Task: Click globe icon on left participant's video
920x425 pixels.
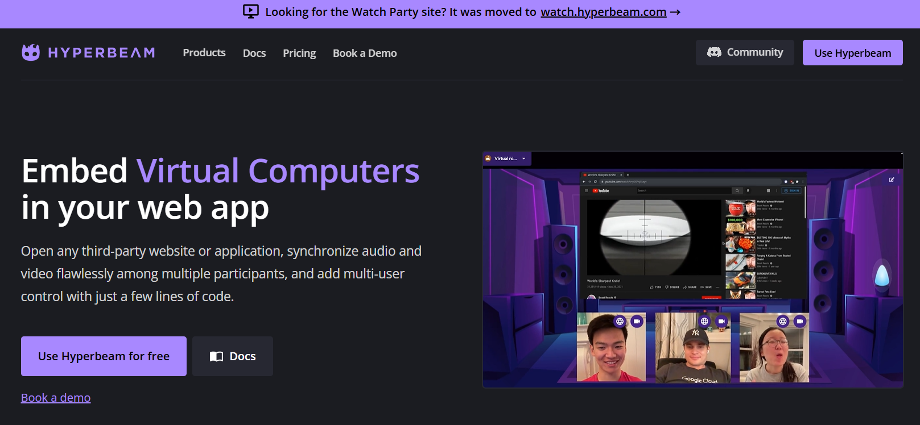Action: point(620,321)
